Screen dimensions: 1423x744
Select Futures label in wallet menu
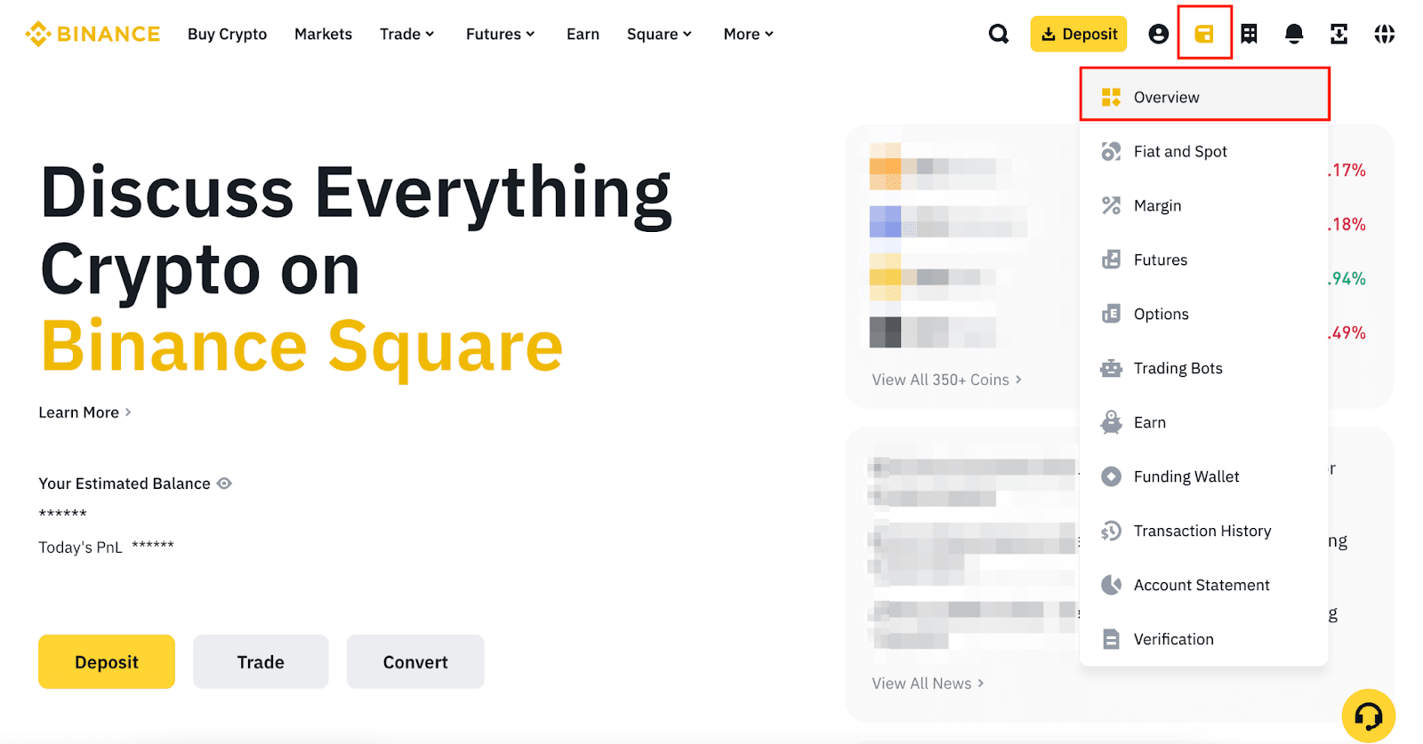pyautogui.click(x=1161, y=260)
